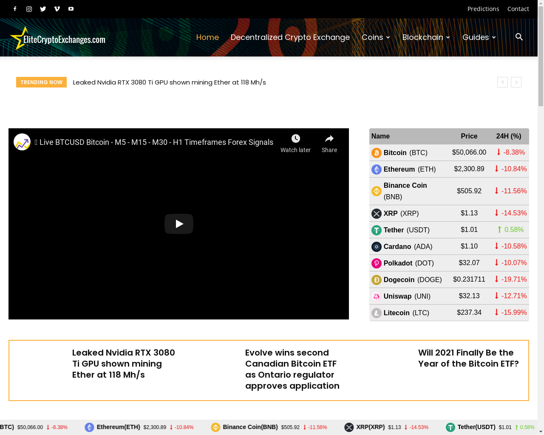Click the XRP coin icon in table
The height and width of the screenshot is (435, 544).
377,214
